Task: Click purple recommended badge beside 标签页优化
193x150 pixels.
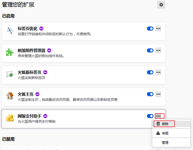Action: [41, 28]
